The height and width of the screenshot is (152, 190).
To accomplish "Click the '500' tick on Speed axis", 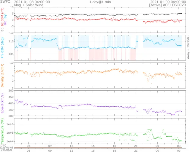I will pos(11,91).
